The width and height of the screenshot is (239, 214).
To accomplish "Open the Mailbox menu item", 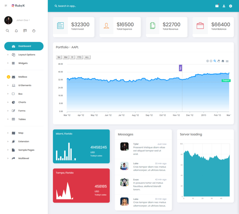I will click(x=24, y=77).
